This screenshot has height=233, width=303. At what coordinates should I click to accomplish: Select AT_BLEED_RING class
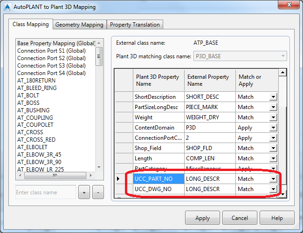(x=37, y=88)
